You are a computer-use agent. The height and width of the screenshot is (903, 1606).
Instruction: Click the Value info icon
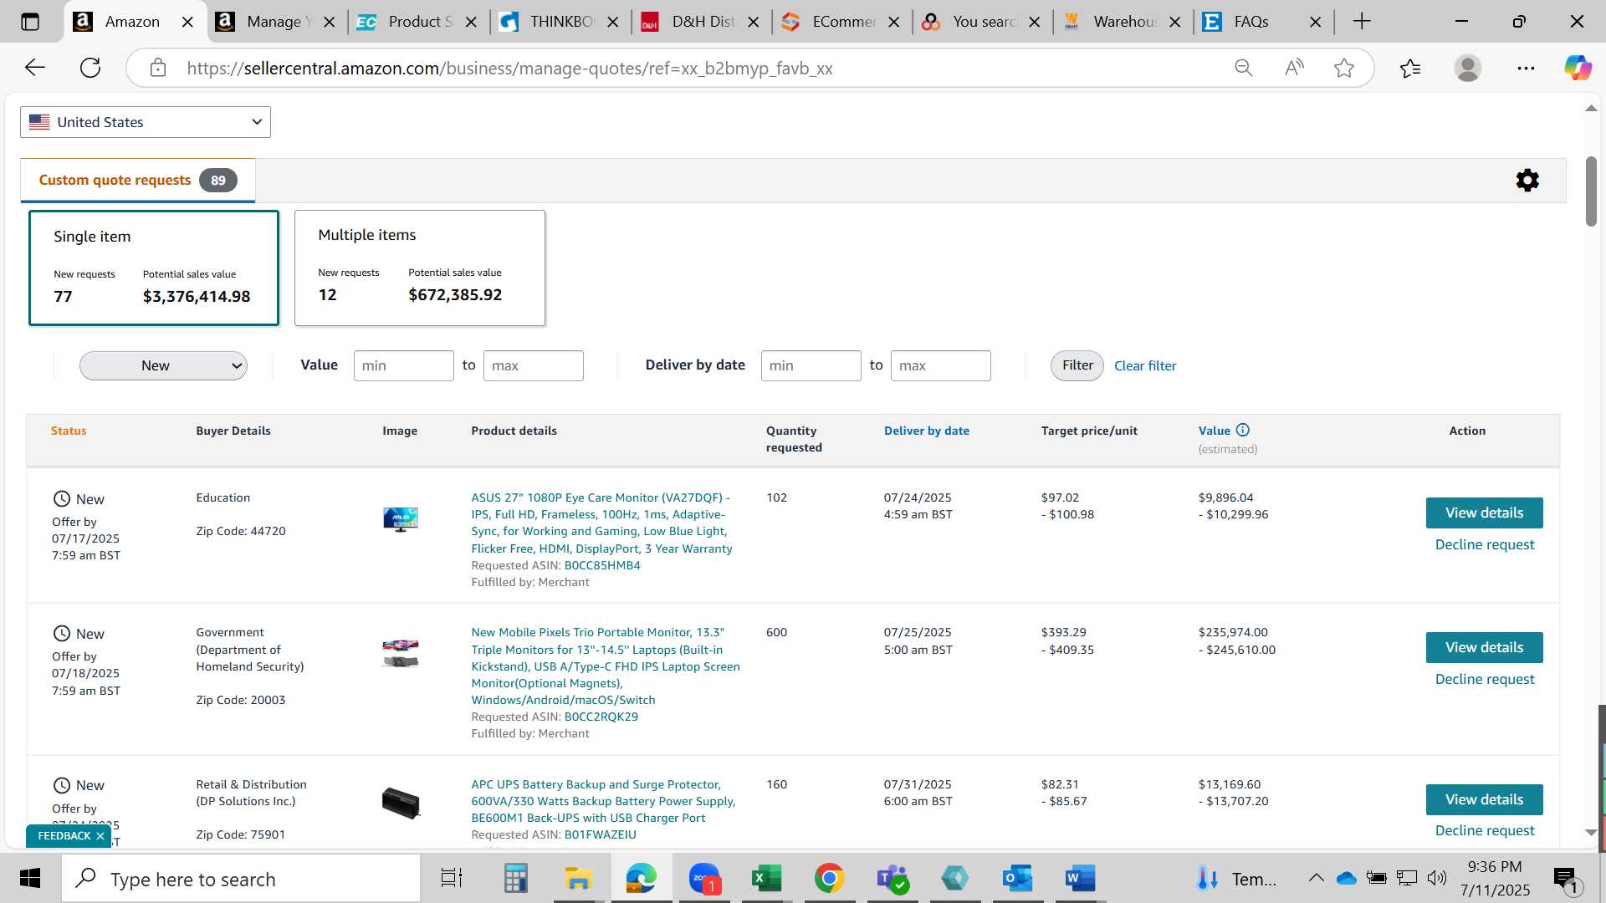click(1243, 430)
